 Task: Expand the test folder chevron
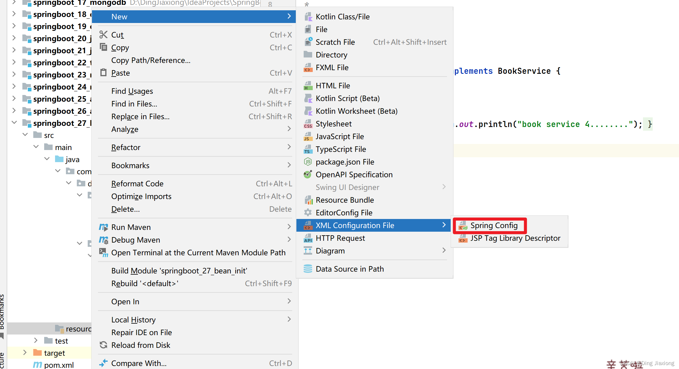pos(36,341)
